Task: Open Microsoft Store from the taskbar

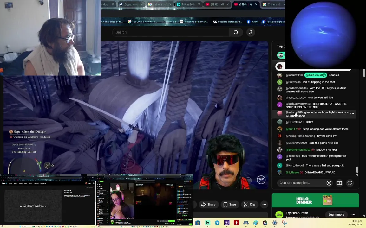Action: coord(198,223)
